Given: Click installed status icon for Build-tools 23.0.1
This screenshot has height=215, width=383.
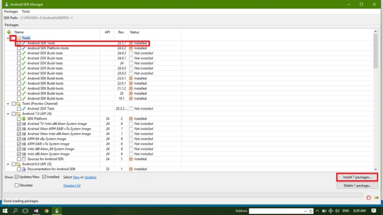Looking at the screenshot, I should tap(131, 78).
